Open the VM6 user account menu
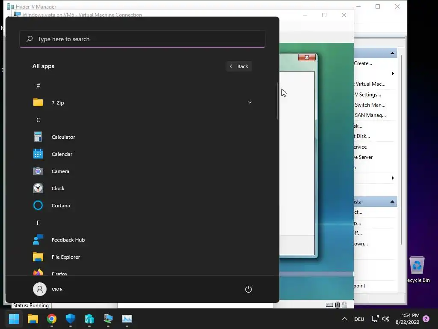This screenshot has width=438, height=329. click(x=48, y=289)
